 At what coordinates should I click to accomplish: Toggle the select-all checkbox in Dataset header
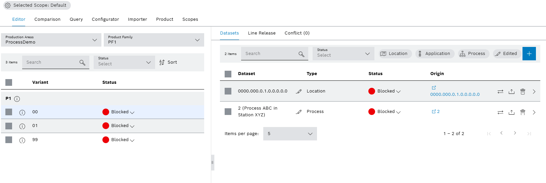click(x=228, y=74)
